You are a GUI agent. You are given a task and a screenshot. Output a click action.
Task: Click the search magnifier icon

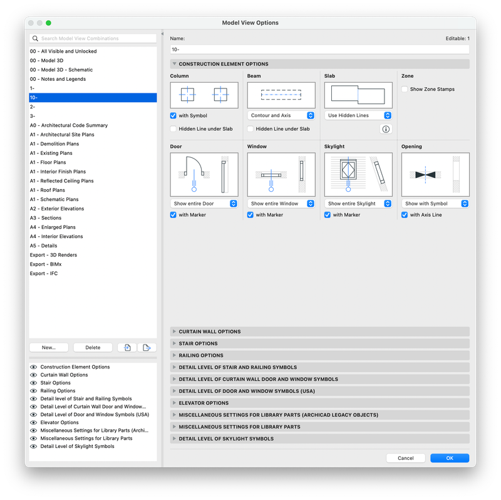[x=35, y=38]
